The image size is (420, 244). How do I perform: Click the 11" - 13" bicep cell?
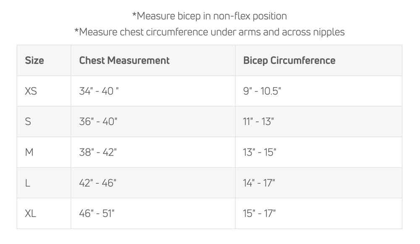tap(318, 122)
